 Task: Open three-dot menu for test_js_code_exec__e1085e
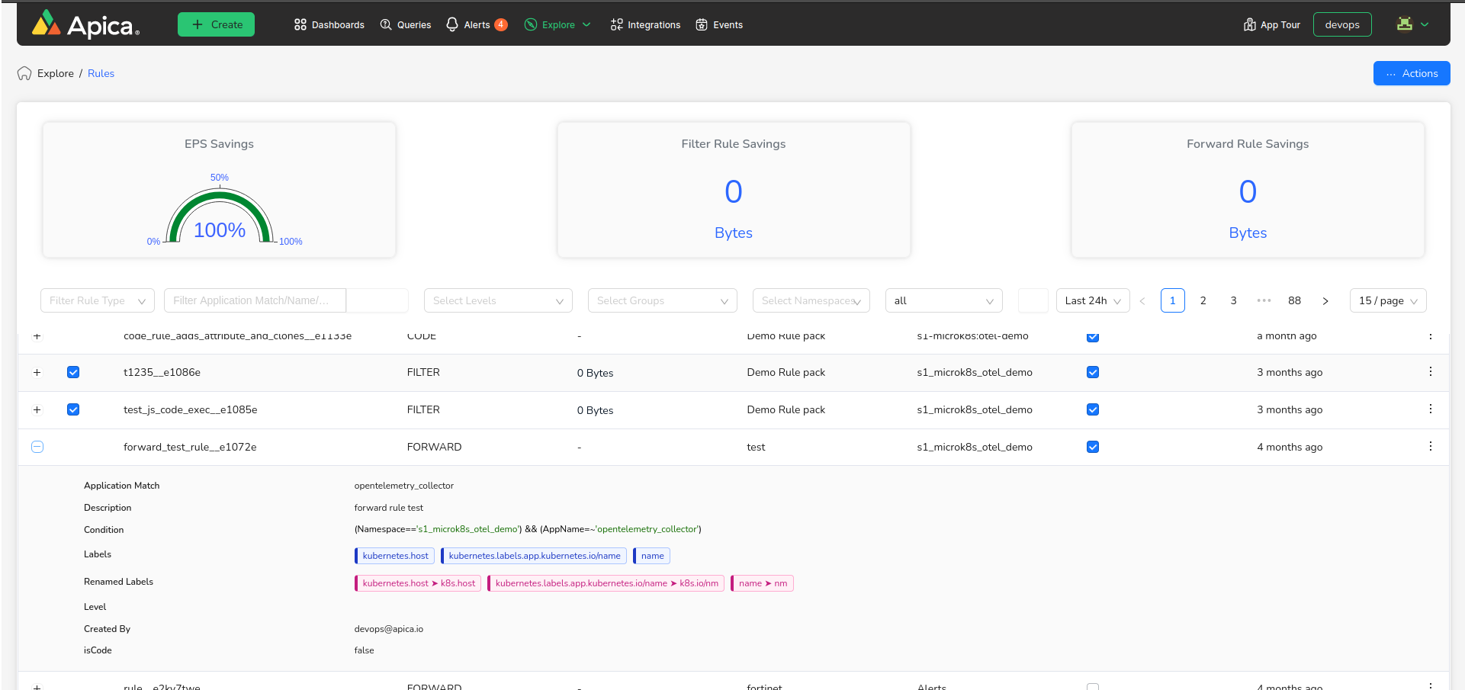tap(1430, 409)
